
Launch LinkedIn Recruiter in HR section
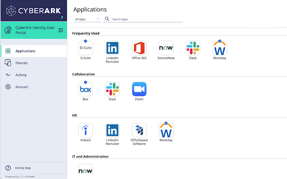[112, 130]
